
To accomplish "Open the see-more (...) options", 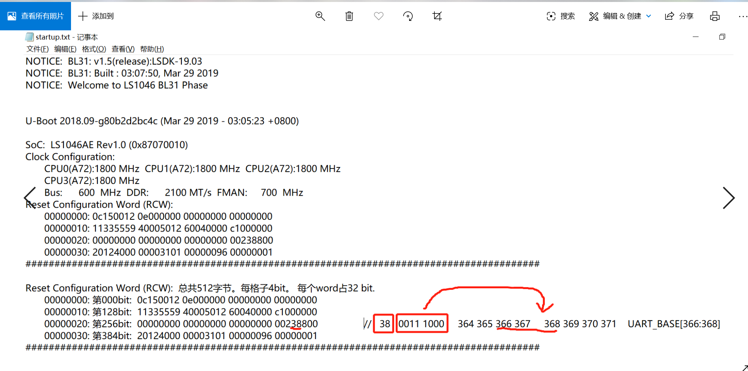I will coord(742,16).
